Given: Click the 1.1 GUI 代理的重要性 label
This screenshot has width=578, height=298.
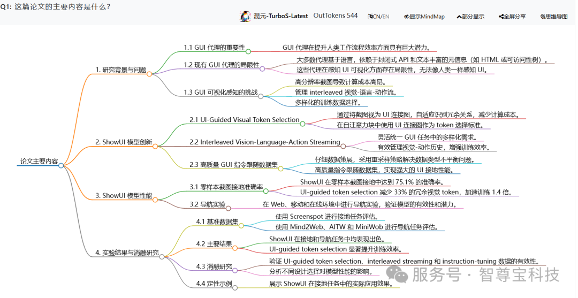Looking at the screenshot, I should (x=215, y=47).
